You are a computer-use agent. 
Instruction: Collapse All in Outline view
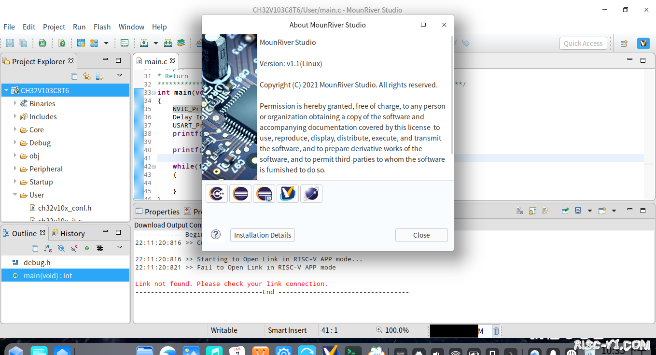(x=35, y=248)
